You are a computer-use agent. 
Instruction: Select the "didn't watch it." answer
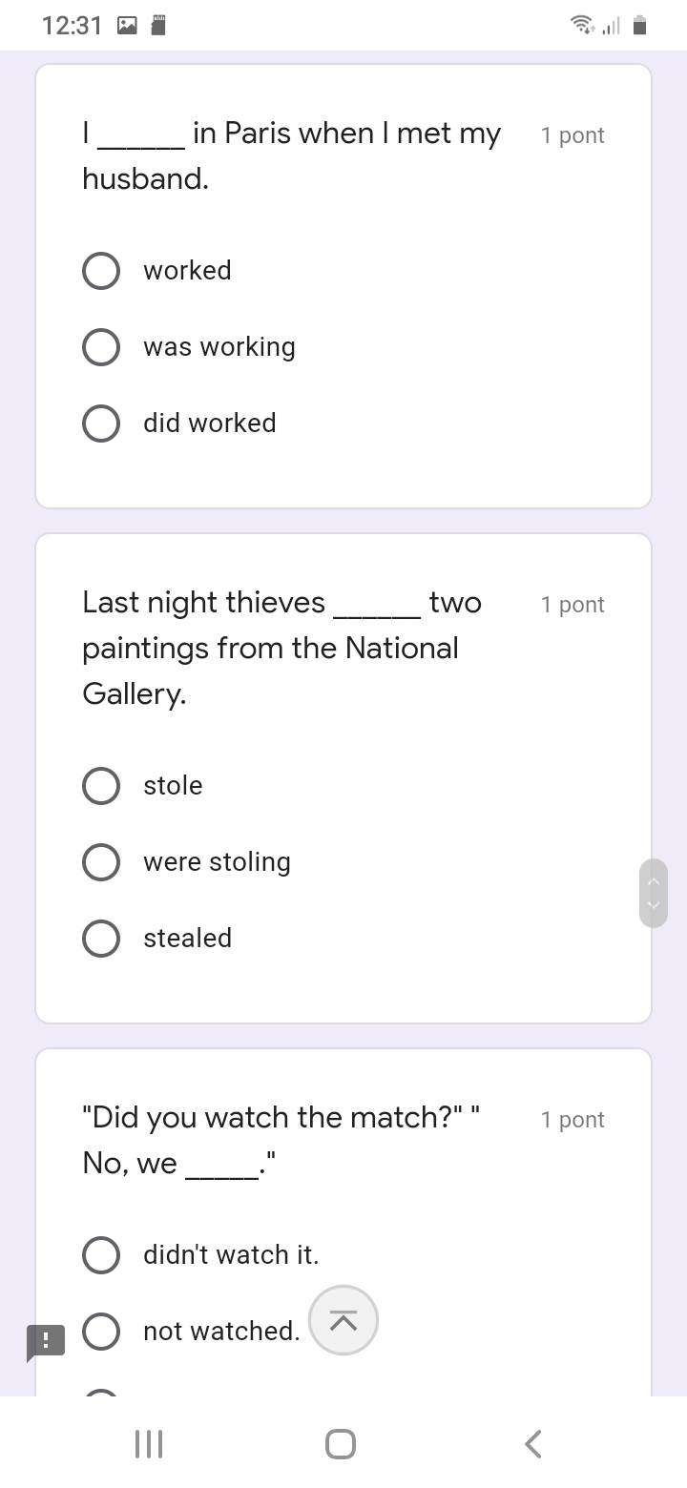coord(101,1255)
